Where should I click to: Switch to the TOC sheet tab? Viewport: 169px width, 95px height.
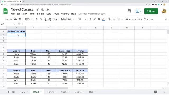(x=23, y=92)
